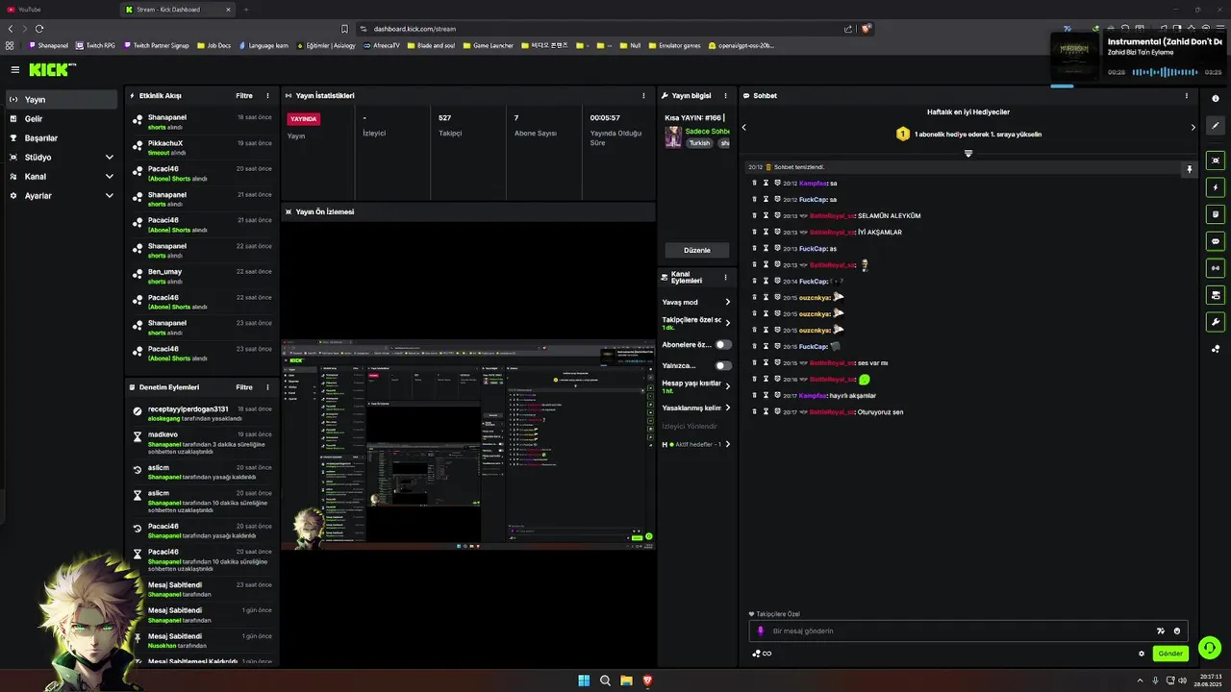Screen dimensions: 1231x692
Task: Reload the browser page
Action: pos(38,29)
